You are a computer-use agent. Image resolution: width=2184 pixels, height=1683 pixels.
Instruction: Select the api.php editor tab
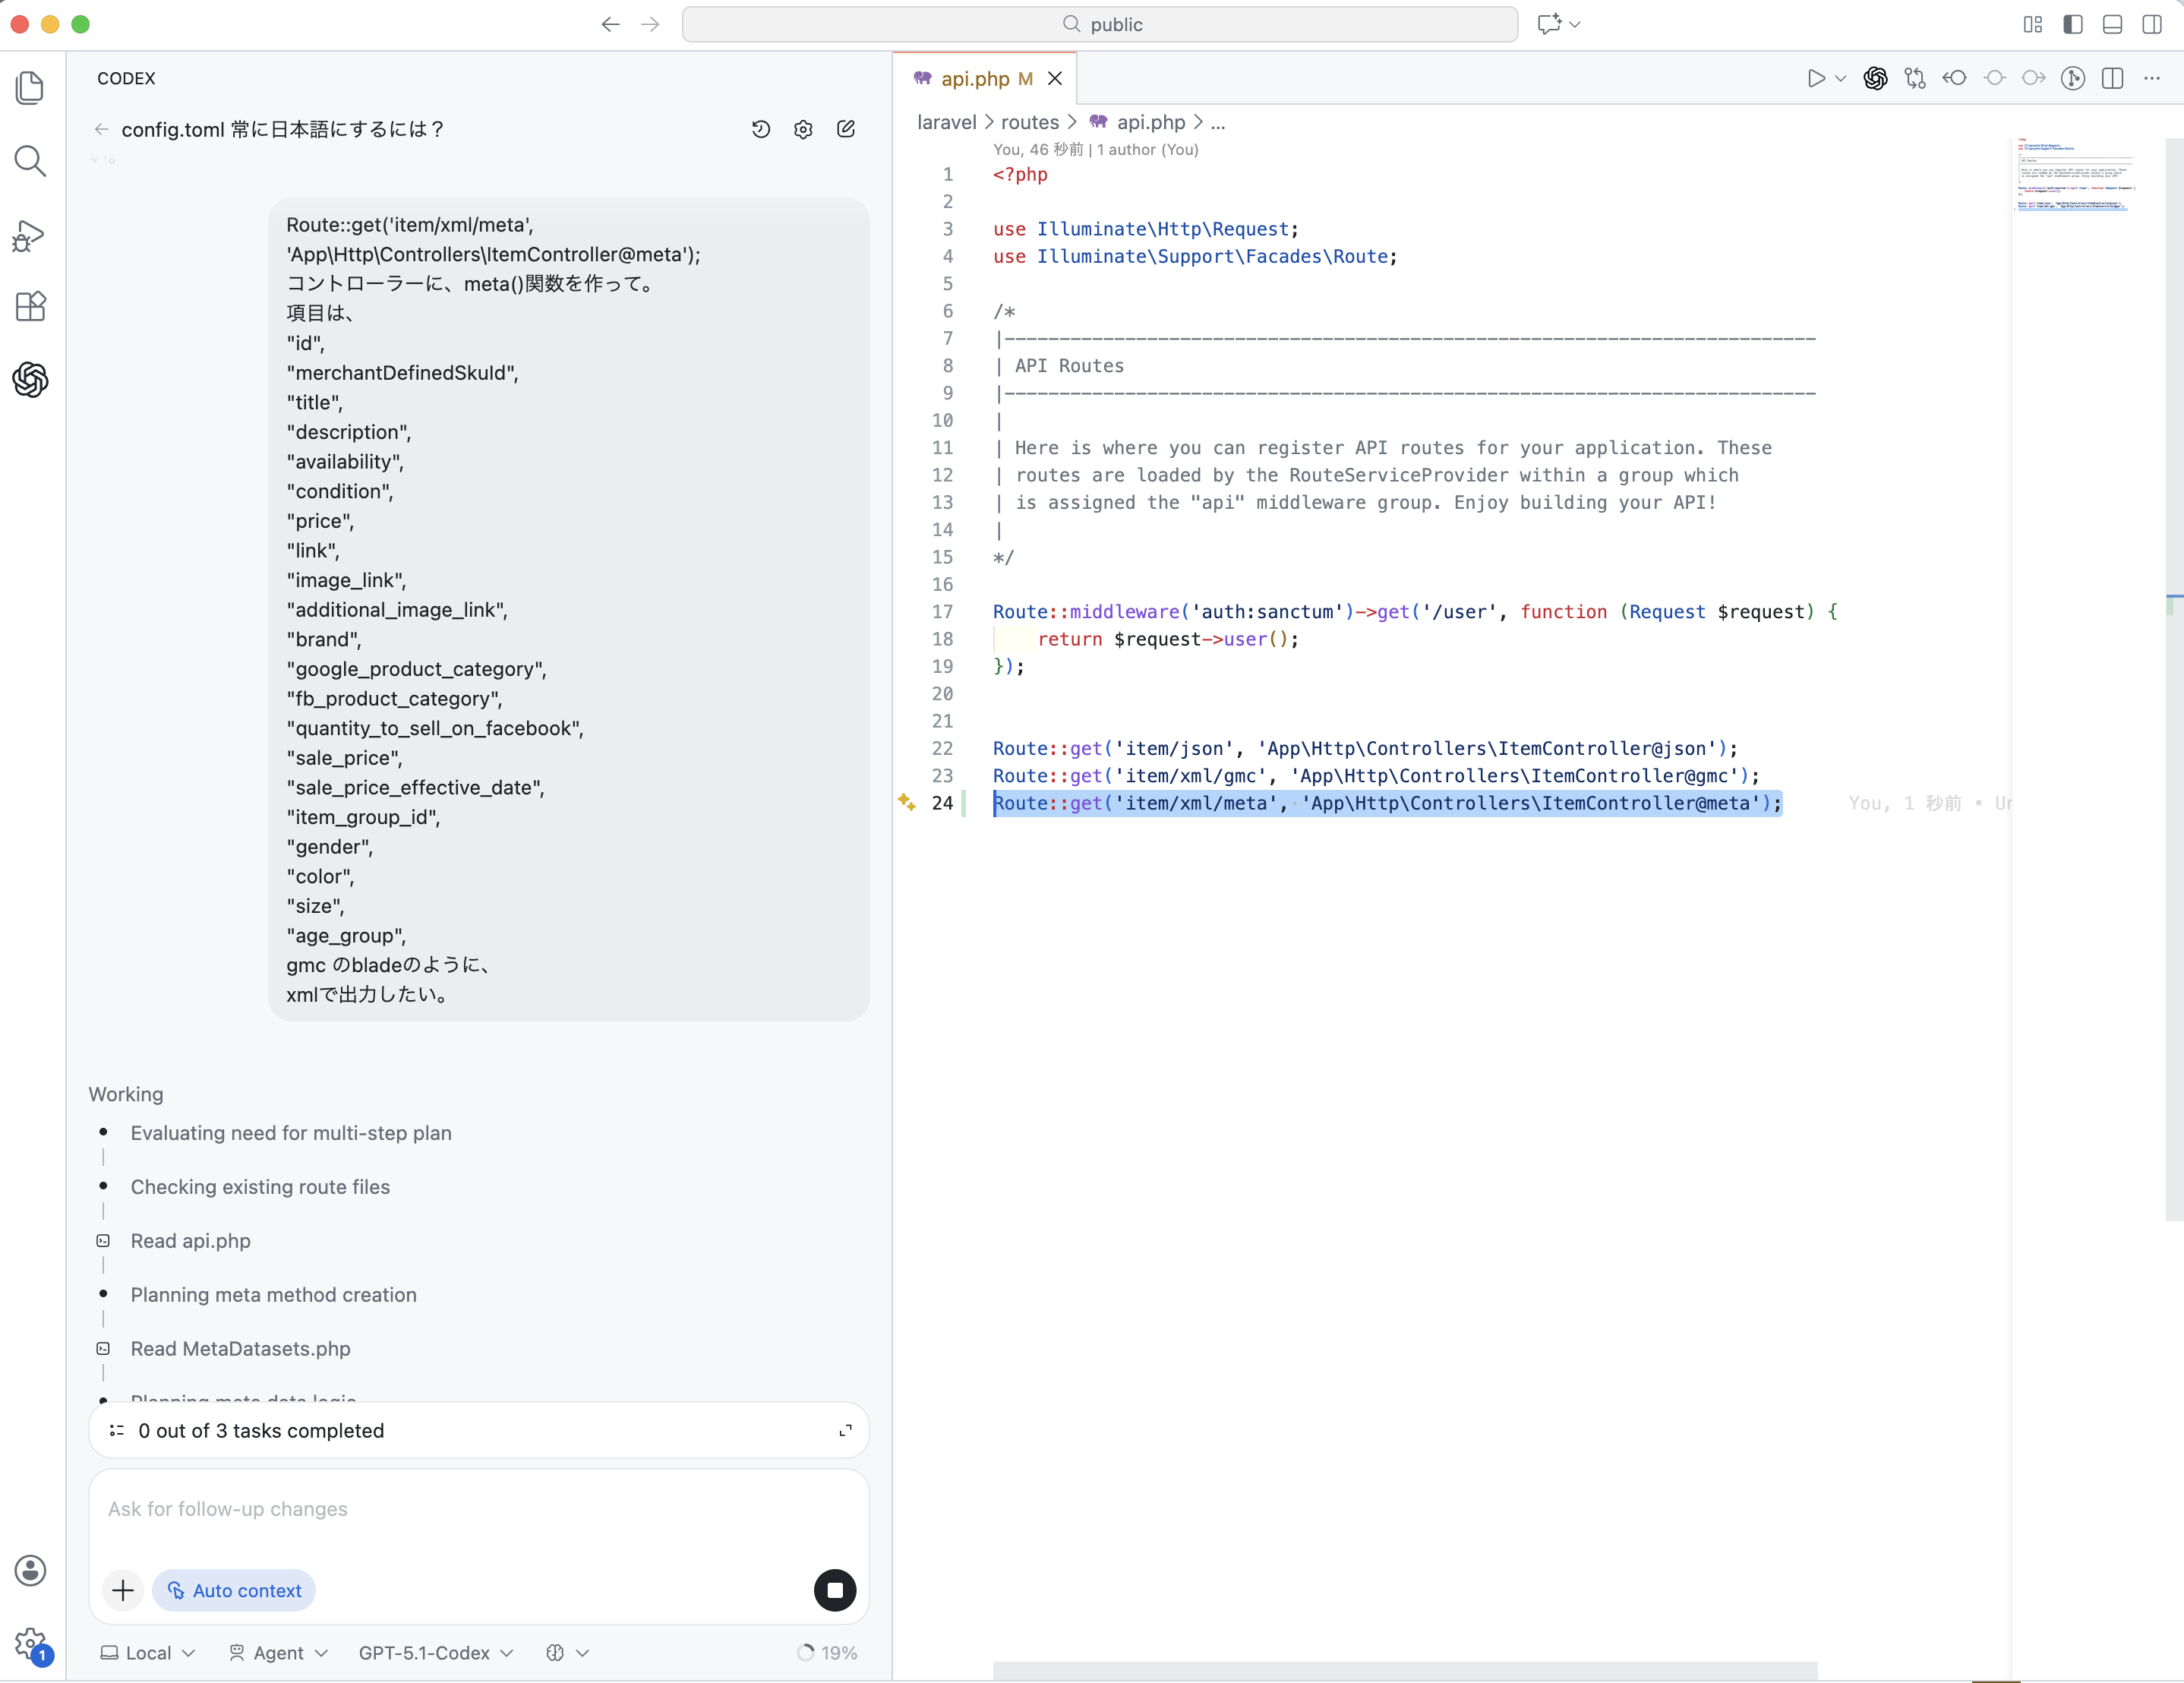[x=974, y=79]
